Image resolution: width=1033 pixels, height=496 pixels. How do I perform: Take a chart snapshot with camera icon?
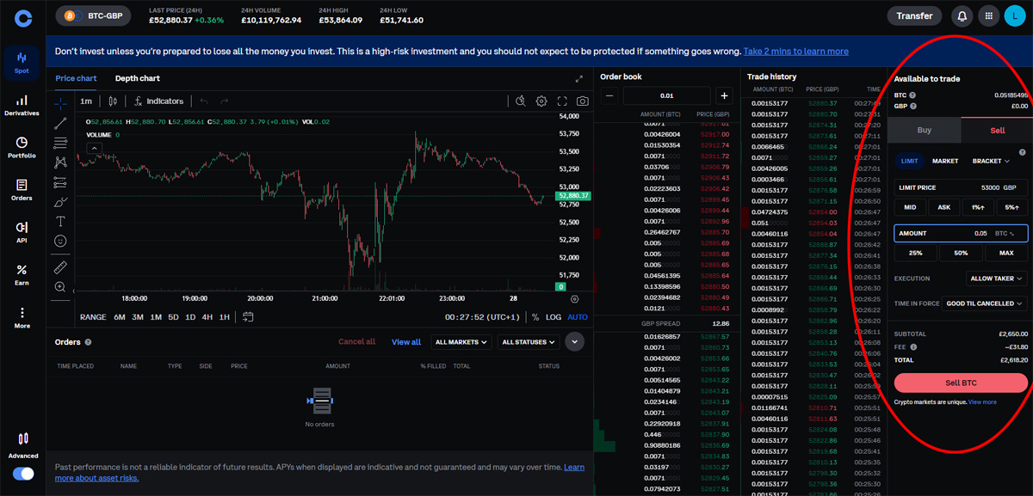(x=583, y=101)
